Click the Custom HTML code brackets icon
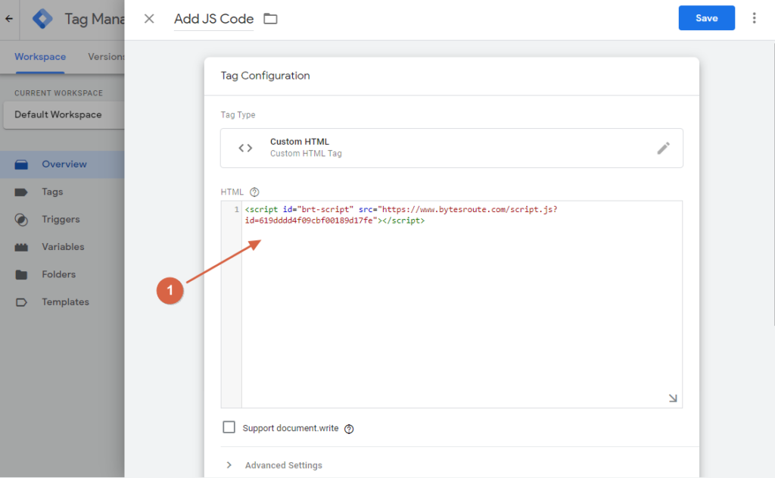Viewport: 775px width, 478px height. coord(245,148)
